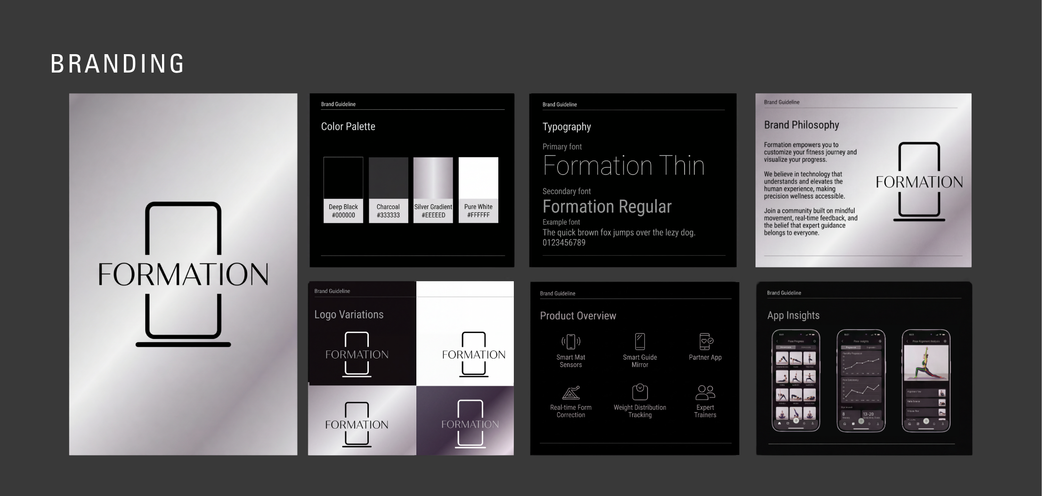Select the white logo on purple gradient variation
This screenshot has width=1047, height=496.
pyautogui.click(x=470, y=423)
